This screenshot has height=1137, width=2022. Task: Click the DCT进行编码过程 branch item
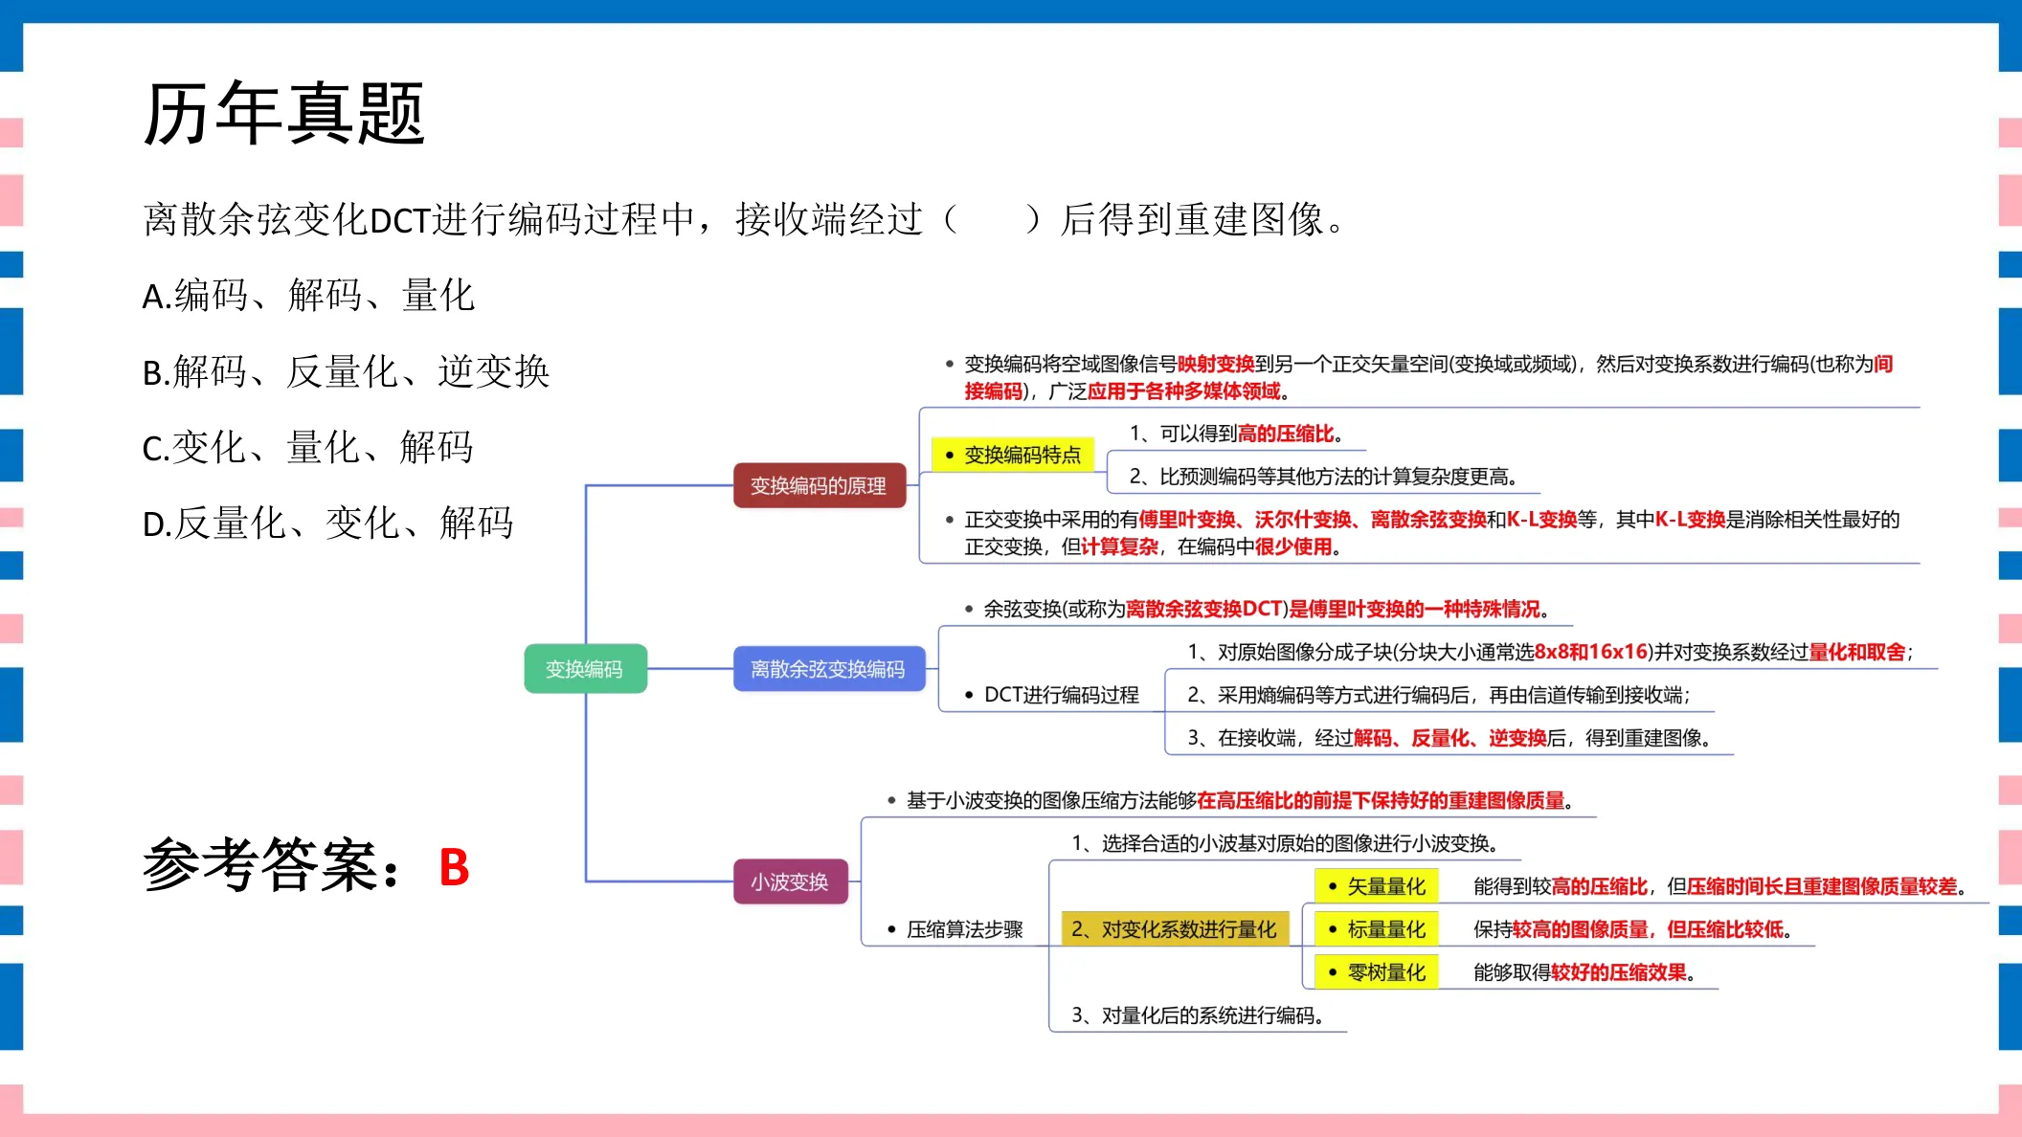click(1051, 695)
